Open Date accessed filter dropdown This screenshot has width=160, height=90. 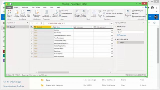click(x=112, y=27)
